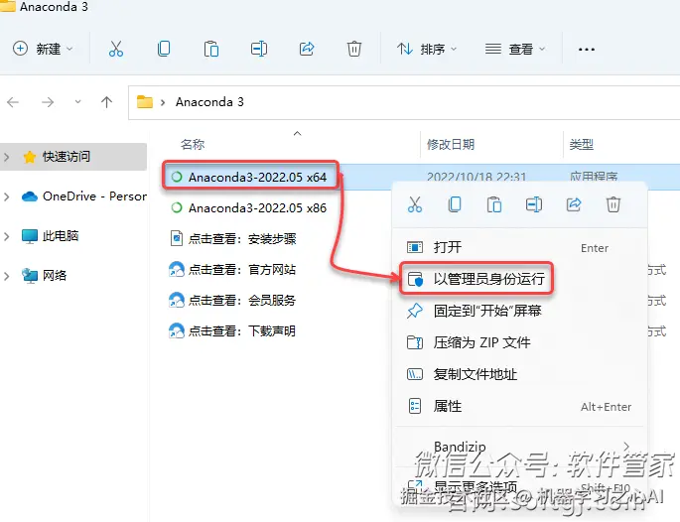The image size is (680, 522).
Task: Expand the 网络 tree node
Action: click(7, 276)
